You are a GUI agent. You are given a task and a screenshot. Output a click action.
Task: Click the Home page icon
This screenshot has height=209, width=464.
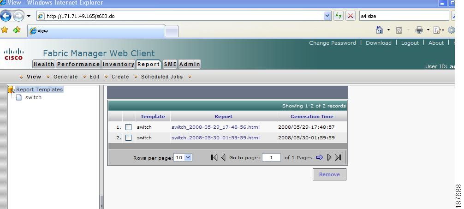click(x=380, y=30)
